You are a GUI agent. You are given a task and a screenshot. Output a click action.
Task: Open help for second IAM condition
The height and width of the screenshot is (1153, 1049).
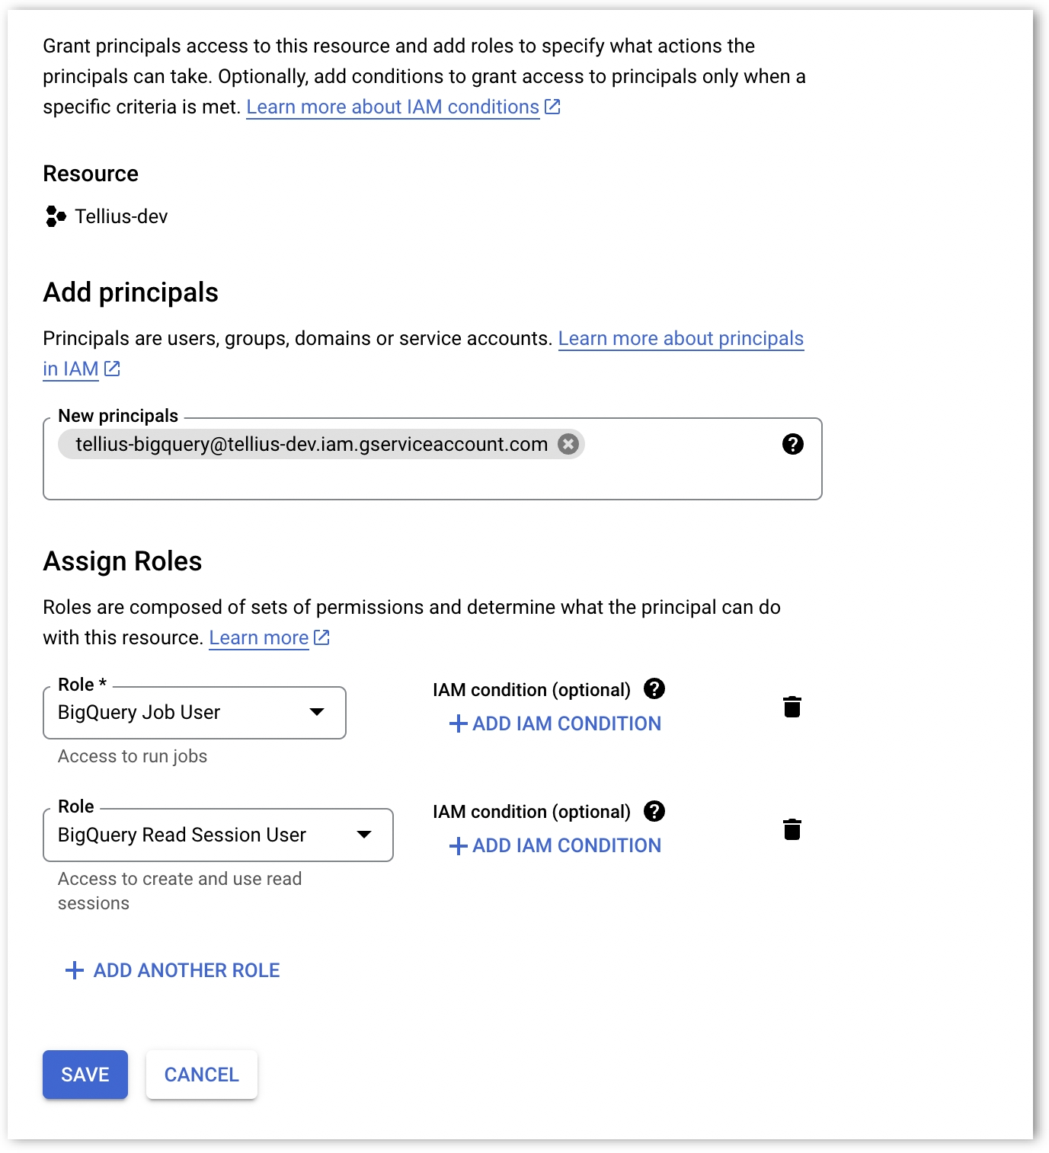(x=654, y=811)
